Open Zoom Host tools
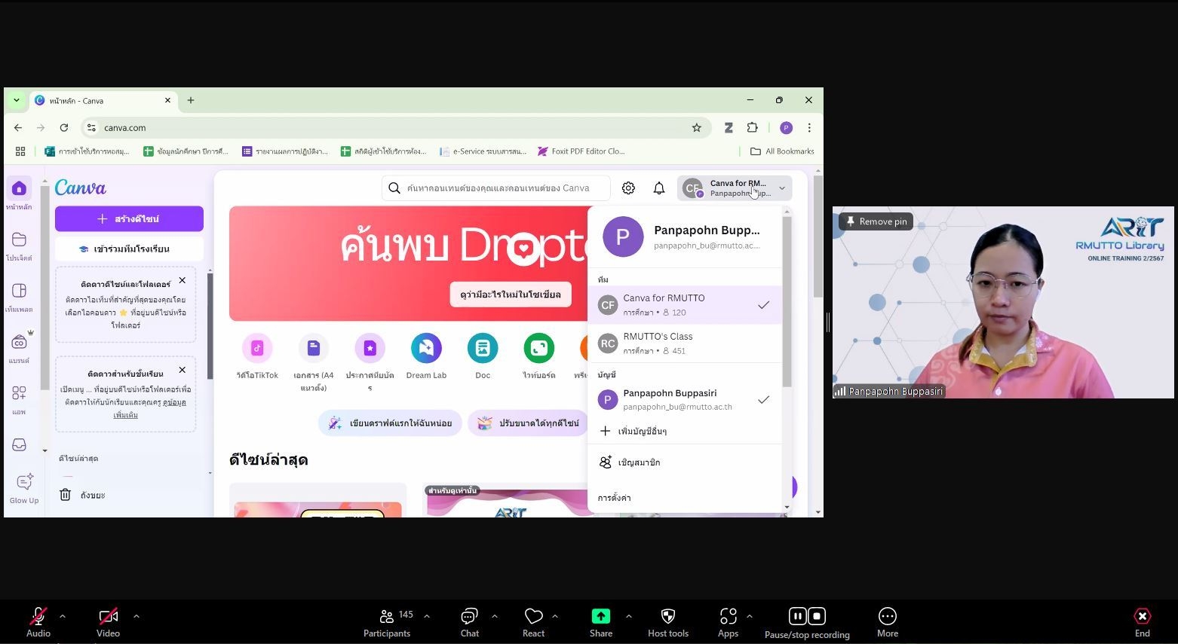 coord(668,623)
